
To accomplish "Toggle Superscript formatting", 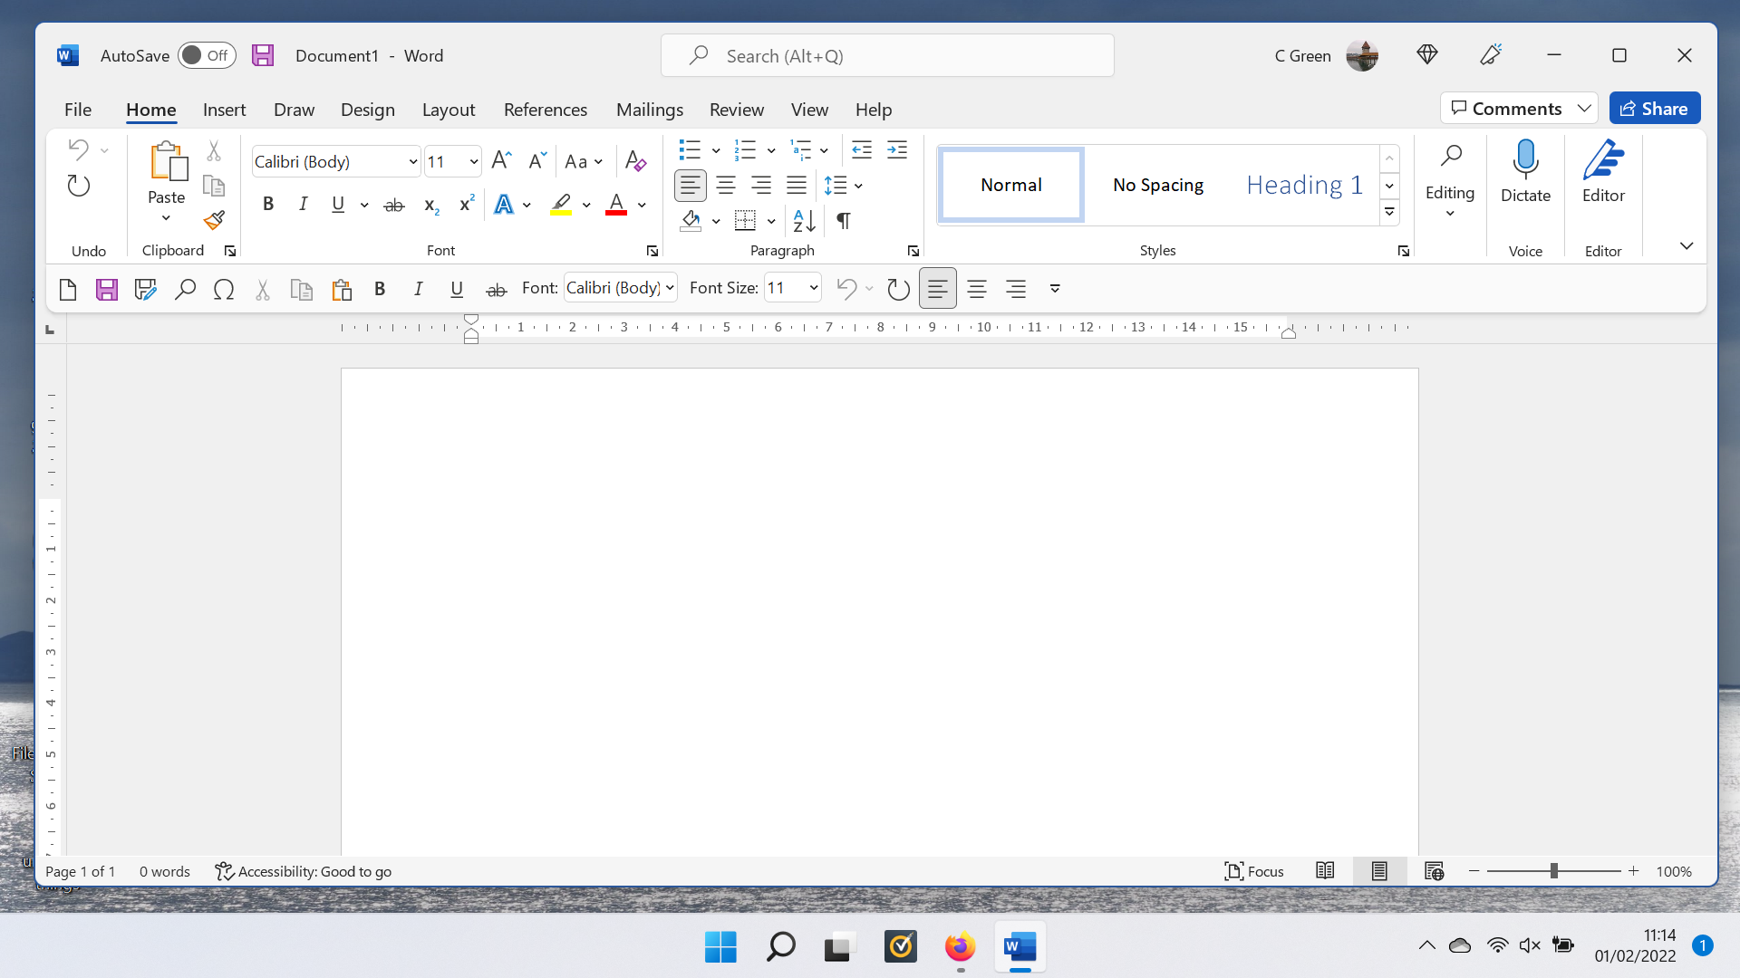I will [x=467, y=205].
